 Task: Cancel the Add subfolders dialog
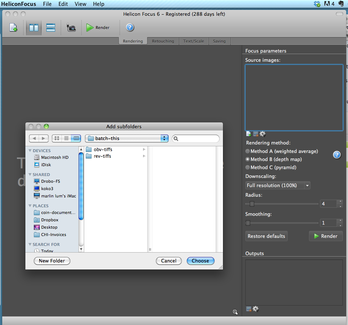(169, 261)
